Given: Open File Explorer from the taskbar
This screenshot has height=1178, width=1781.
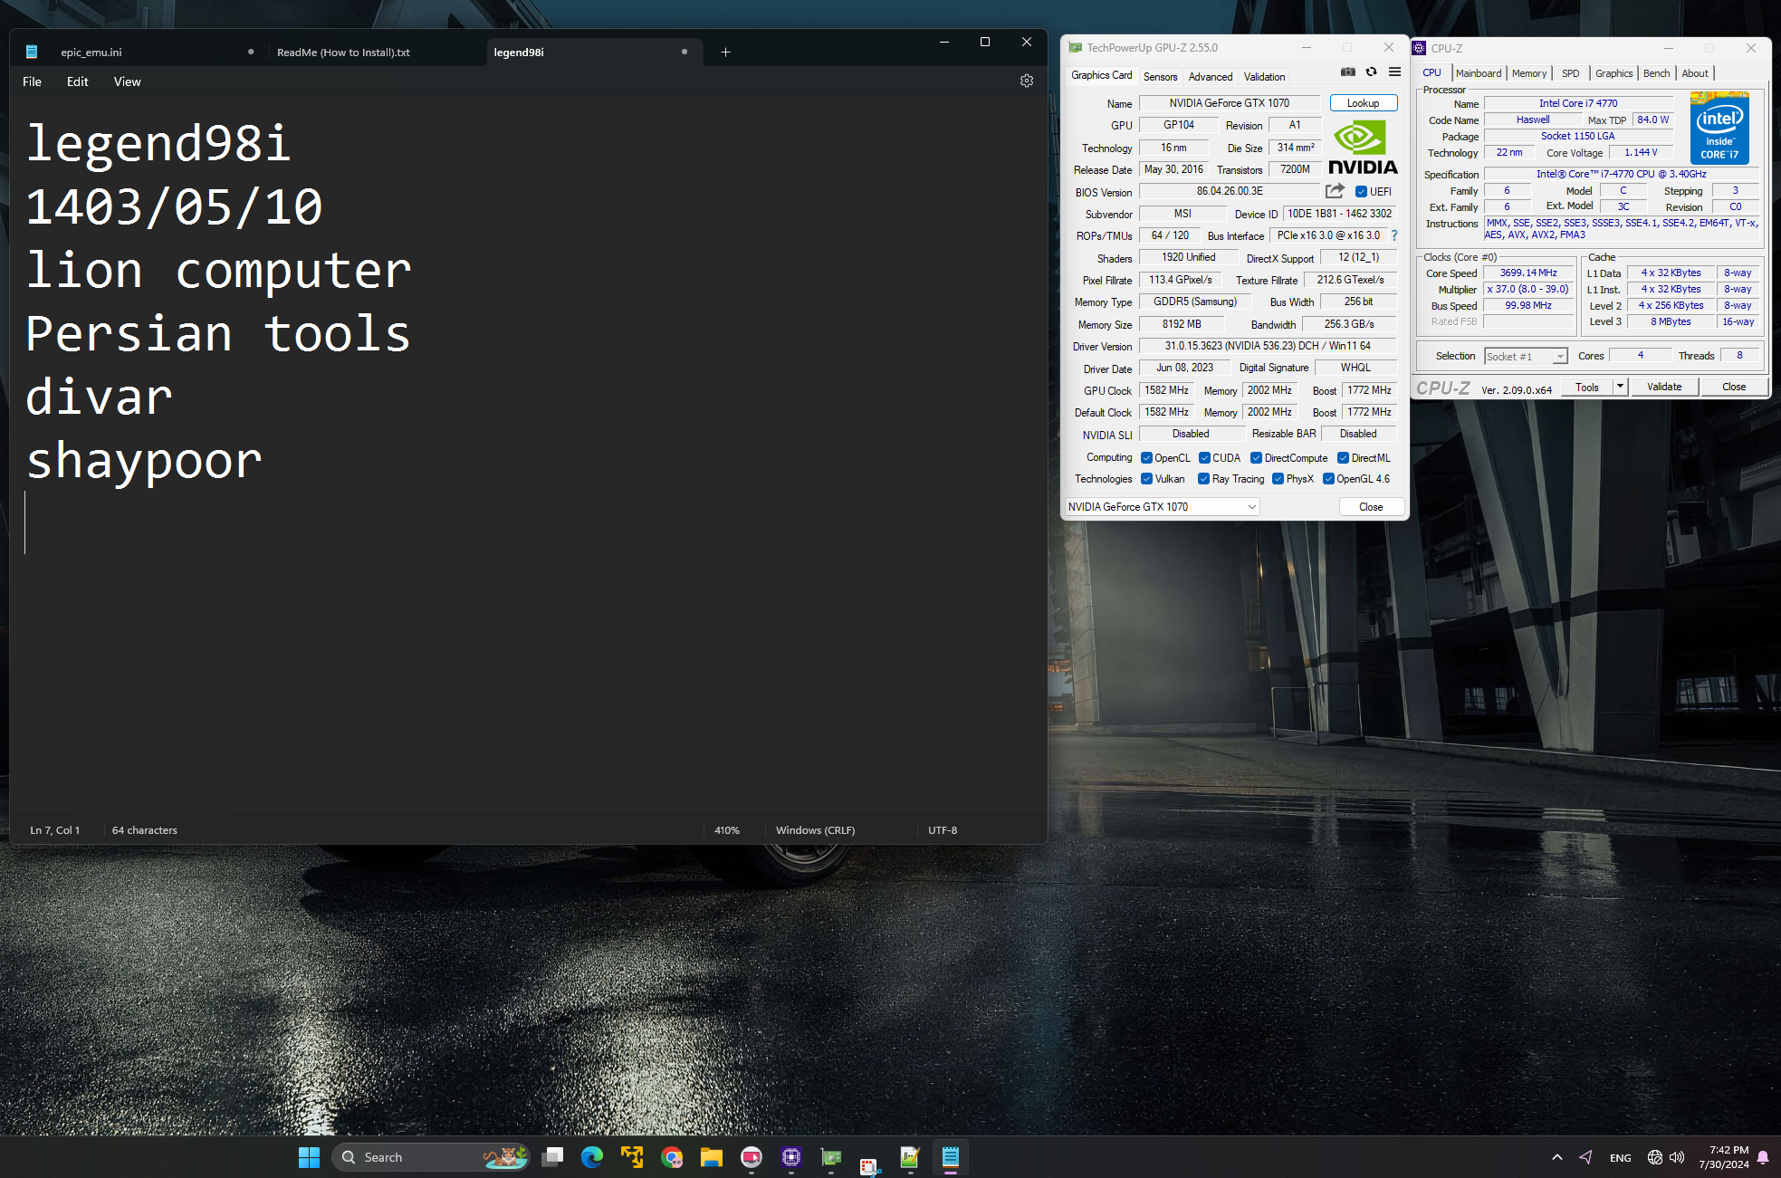Looking at the screenshot, I should click(x=711, y=1157).
